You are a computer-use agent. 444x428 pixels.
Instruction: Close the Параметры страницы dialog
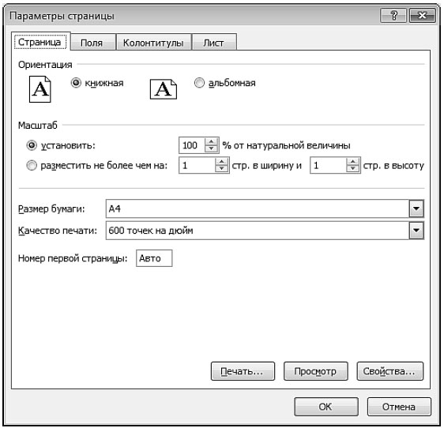pos(422,15)
